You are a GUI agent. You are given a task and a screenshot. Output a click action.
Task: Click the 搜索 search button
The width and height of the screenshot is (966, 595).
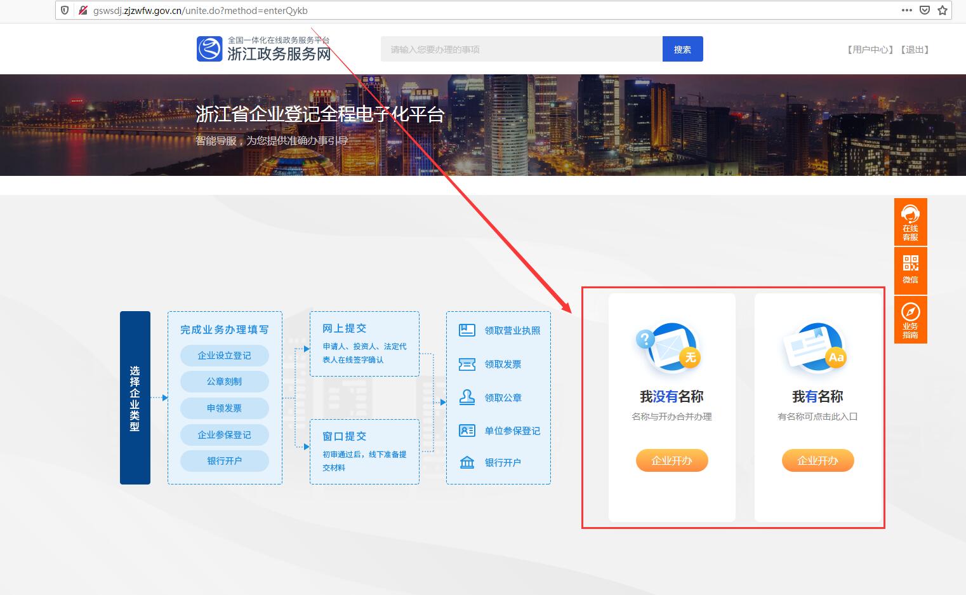tap(682, 49)
